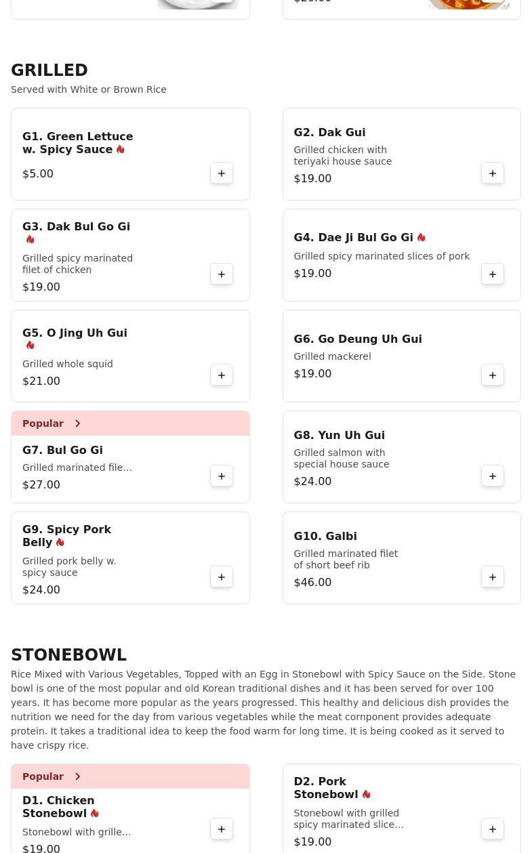Click the Popular label on D1 card
Screen dimensions: 532x853
coord(43,776)
